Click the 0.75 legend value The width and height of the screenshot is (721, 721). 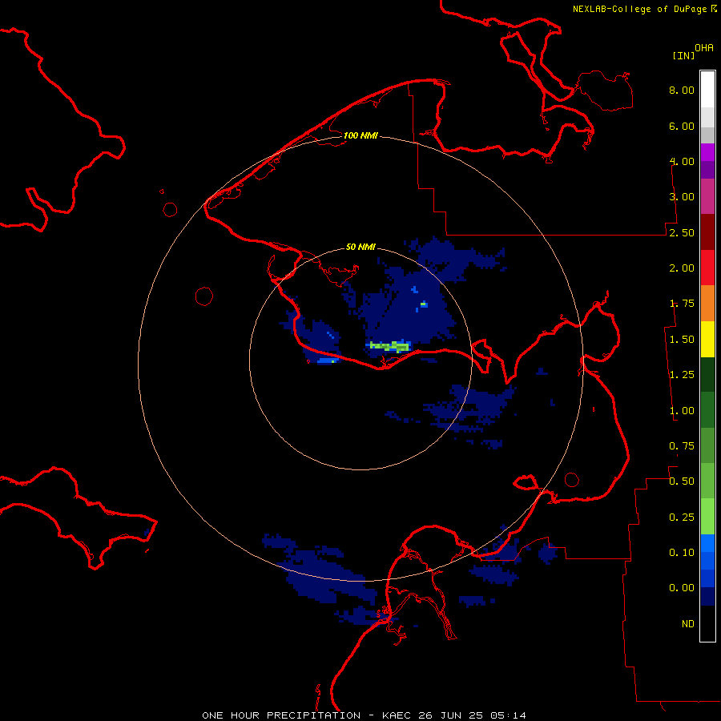(682, 446)
